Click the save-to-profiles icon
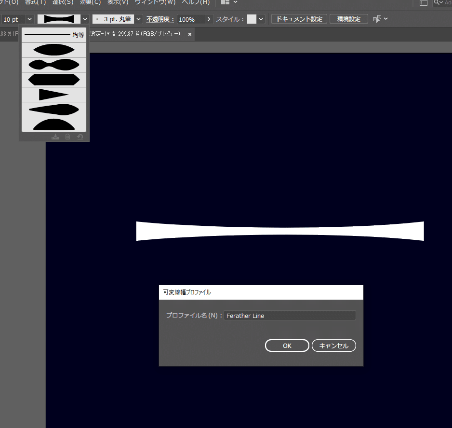452x428 pixels. (x=55, y=137)
